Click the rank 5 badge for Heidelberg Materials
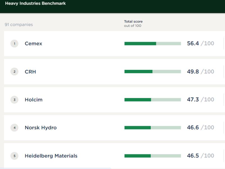Viewport: 225px width, 169px height. pos(14,156)
